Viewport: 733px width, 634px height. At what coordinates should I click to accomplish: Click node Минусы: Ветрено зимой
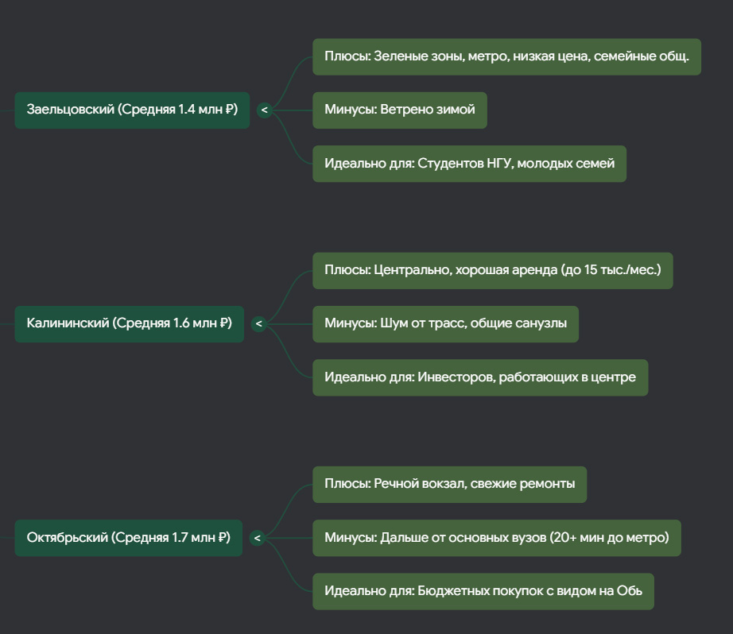coord(400,110)
